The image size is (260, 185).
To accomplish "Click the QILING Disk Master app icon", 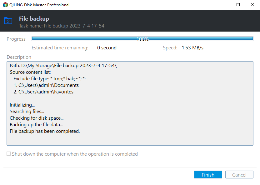I will click(5, 5).
